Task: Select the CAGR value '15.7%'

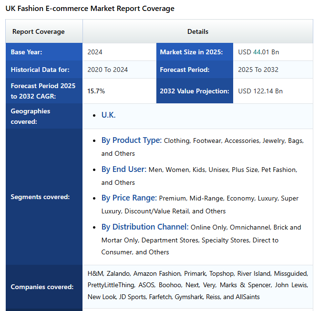Action: click(x=96, y=91)
